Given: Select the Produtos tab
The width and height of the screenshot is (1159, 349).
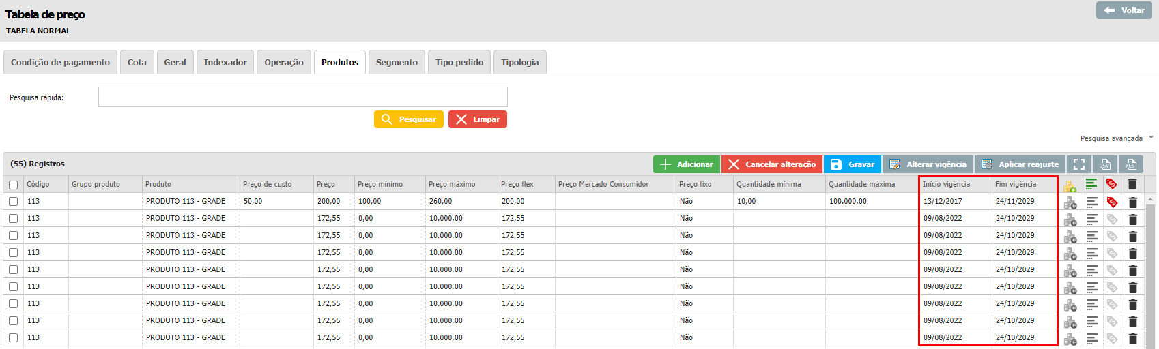Looking at the screenshot, I should pos(340,62).
